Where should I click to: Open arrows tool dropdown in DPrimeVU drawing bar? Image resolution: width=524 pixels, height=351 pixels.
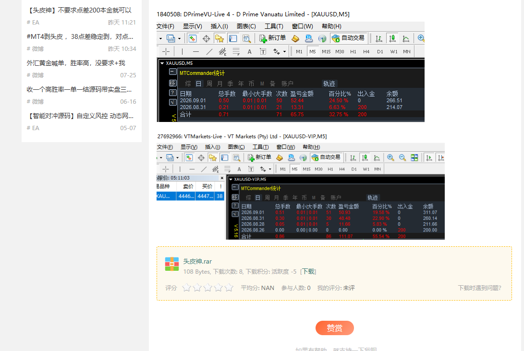click(284, 52)
